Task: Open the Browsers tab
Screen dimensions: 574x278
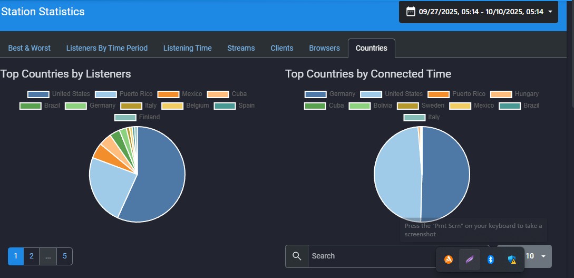Action: click(324, 48)
